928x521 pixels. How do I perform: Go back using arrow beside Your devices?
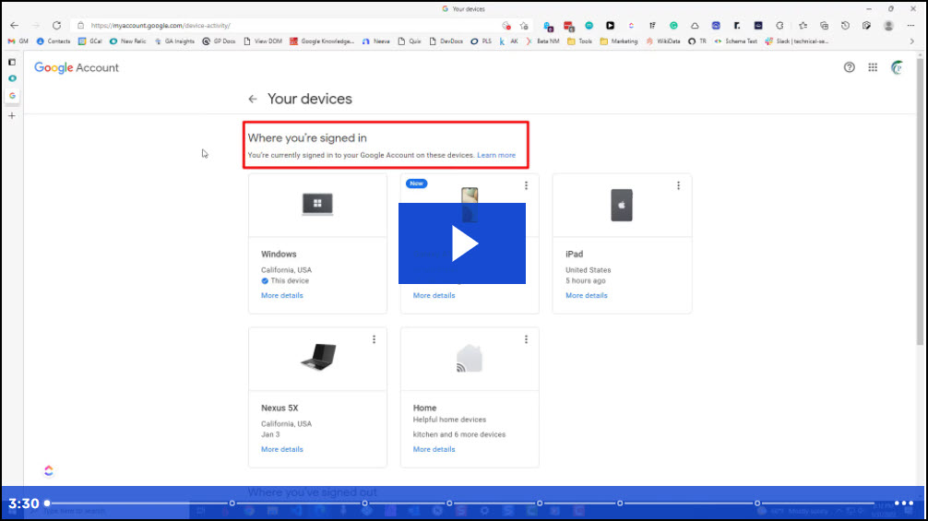[253, 99]
